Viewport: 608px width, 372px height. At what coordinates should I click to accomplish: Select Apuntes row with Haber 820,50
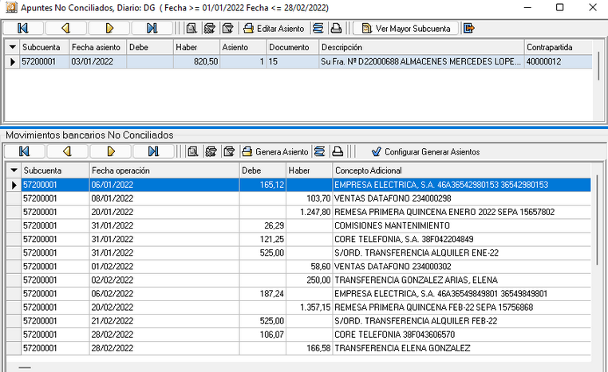click(x=298, y=61)
